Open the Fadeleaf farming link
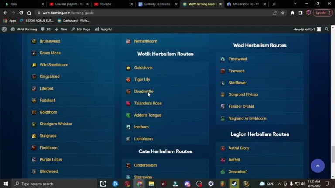 click(x=47, y=101)
